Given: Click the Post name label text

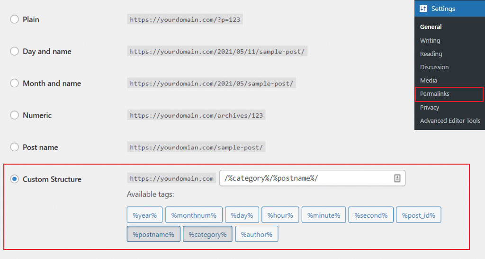Looking at the screenshot, I should [40, 147].
